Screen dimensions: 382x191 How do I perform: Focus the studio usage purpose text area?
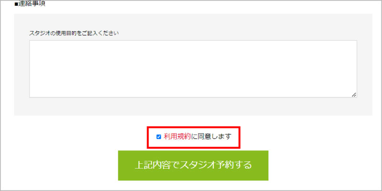coord(193,69)
